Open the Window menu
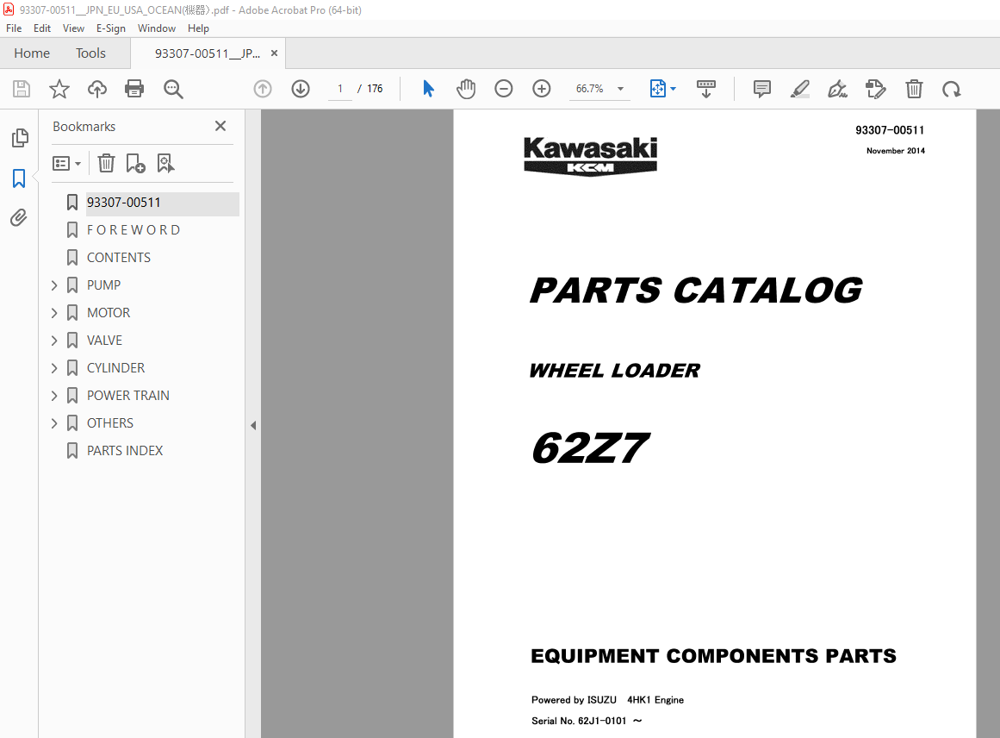The width and height of the screenshot is (1000, 738). click(x=156, y=28)
